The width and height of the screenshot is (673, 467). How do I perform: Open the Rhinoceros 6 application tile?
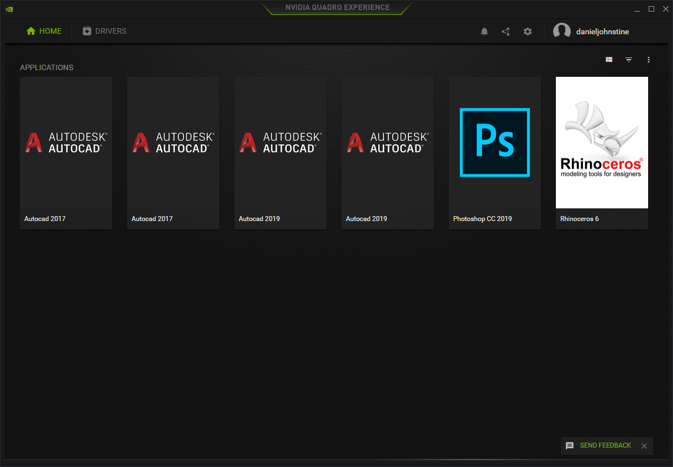[x=602, y=153]
